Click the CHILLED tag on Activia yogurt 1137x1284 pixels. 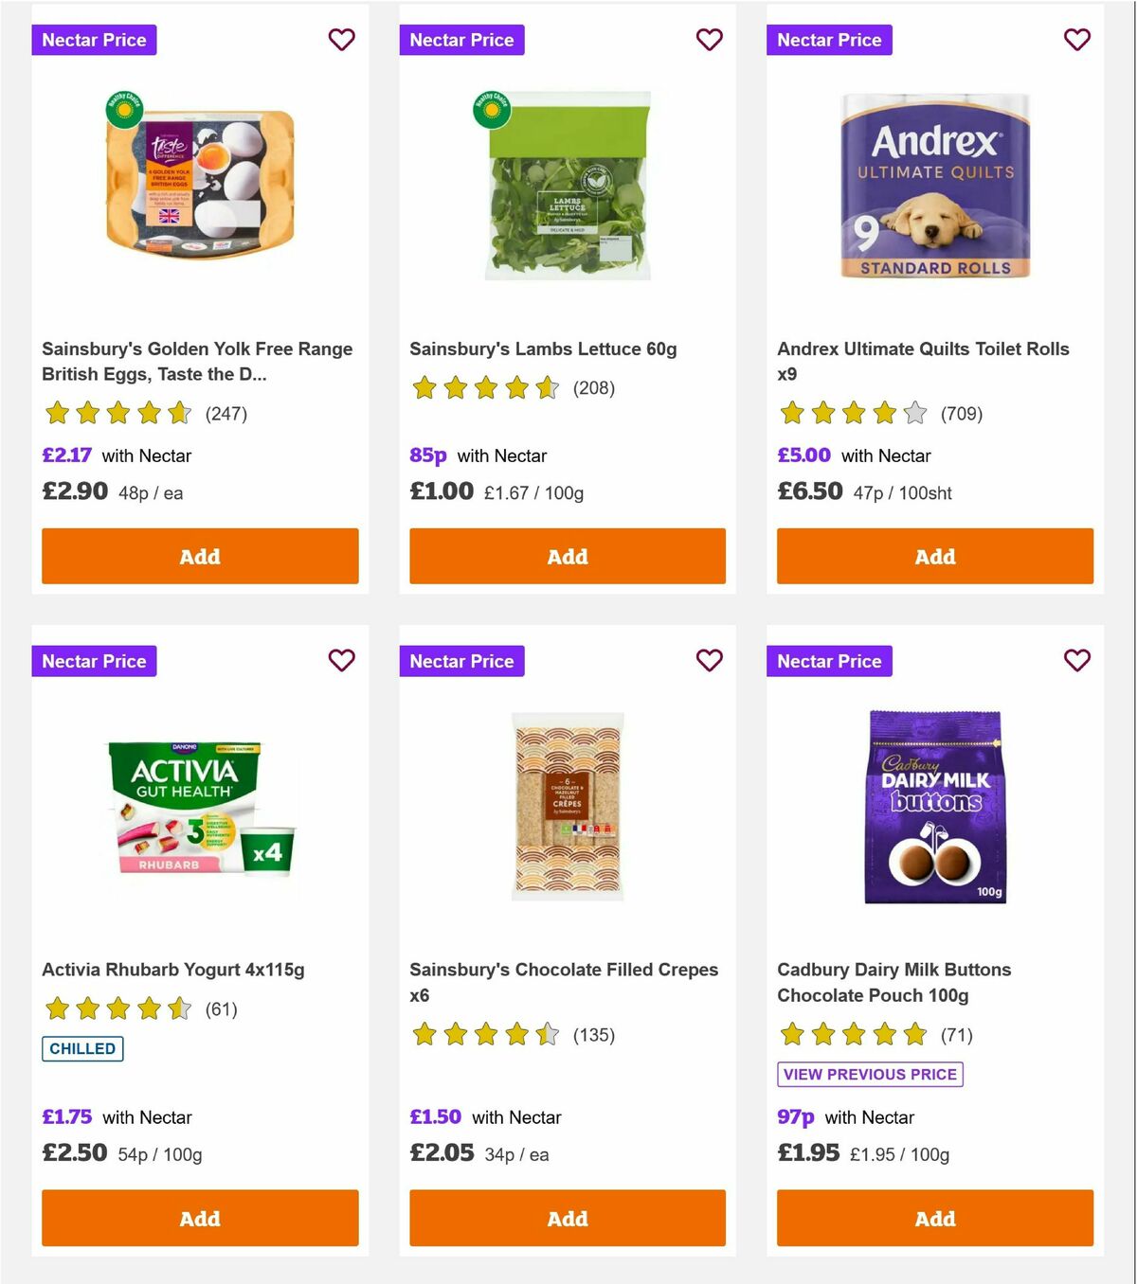[81, 1048]
